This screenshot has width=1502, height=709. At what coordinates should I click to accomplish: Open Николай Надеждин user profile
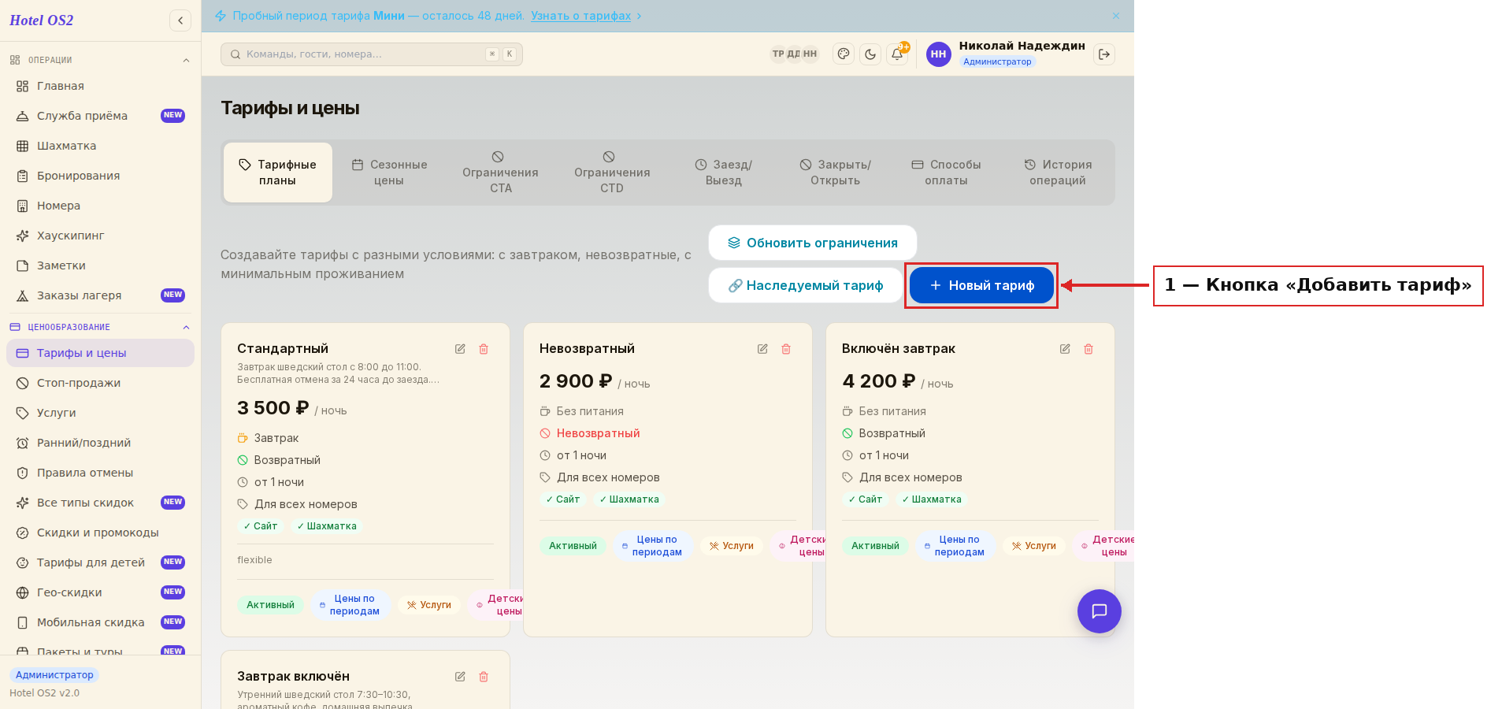click(1022, 46)
